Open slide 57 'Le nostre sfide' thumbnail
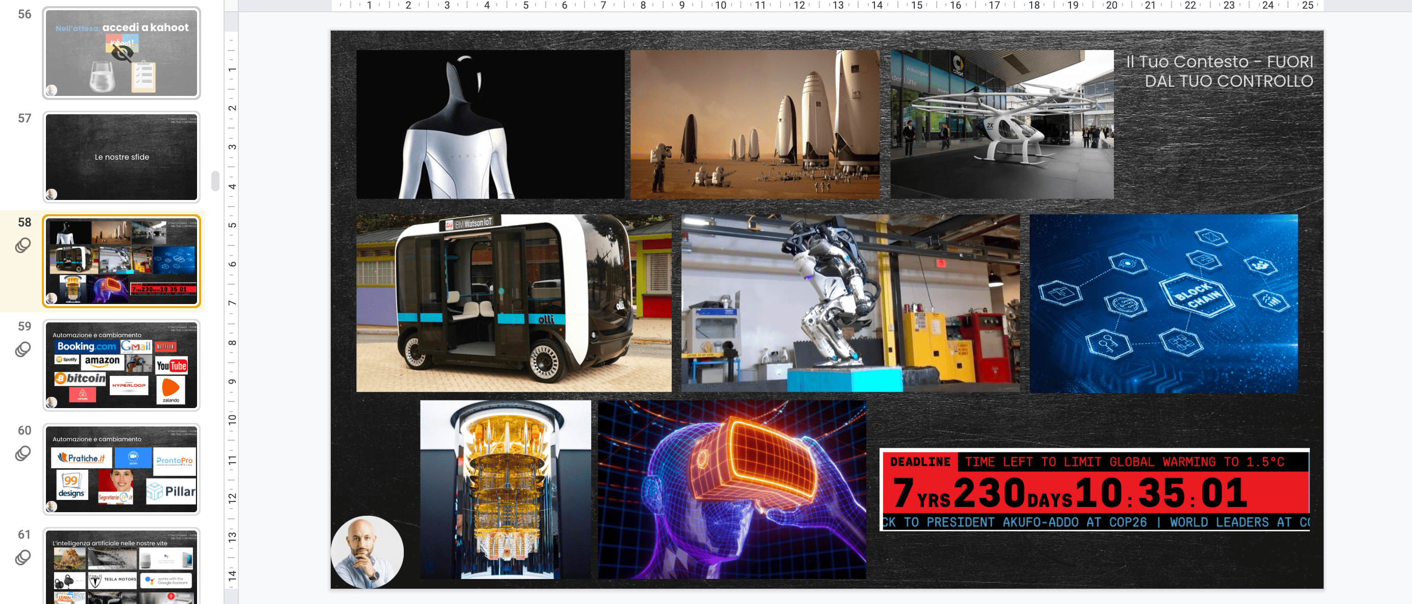The image size is (1412, 604). pos(121,157)
